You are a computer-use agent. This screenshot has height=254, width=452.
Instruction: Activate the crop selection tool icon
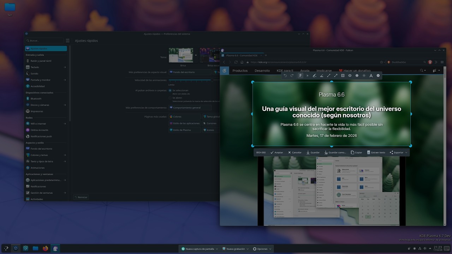300,75
